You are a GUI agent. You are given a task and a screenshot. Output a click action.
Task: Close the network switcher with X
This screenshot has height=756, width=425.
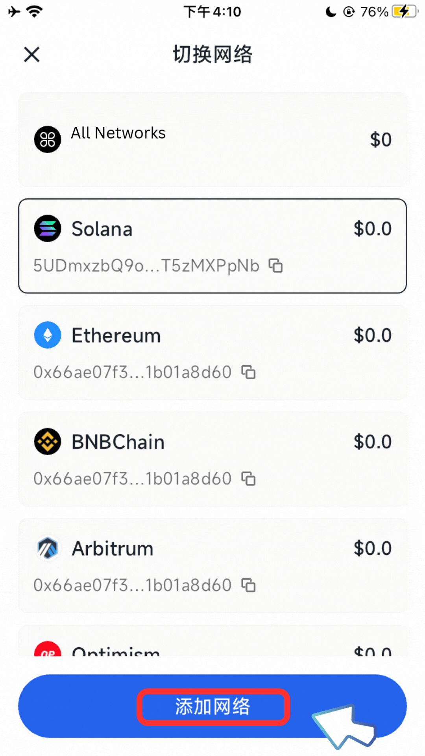click(x=31, y=54)
